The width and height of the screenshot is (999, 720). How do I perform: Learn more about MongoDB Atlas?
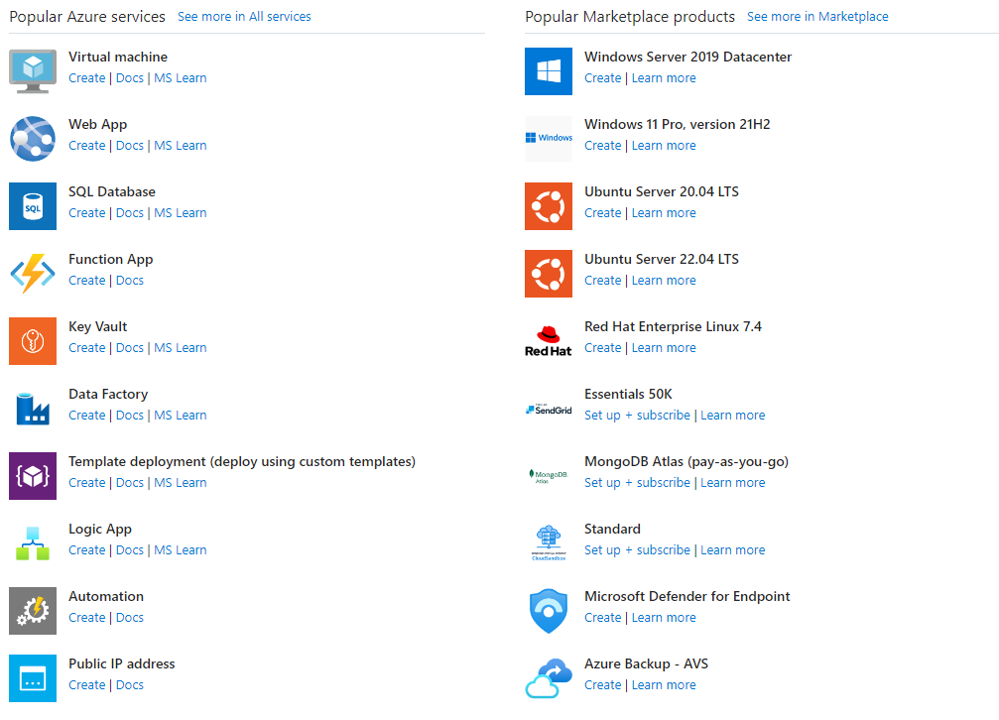coord(733,483)
